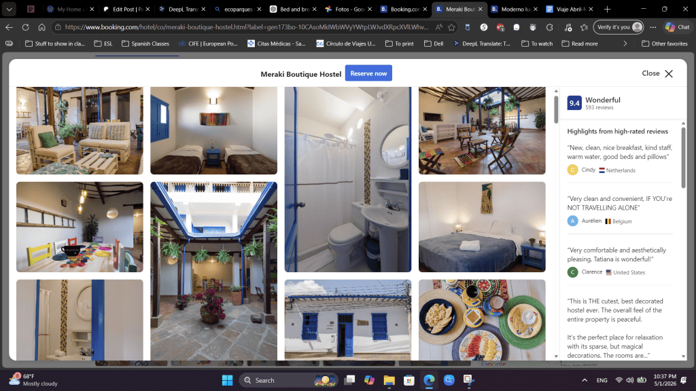Viewport: 696px width, 391px height.
Task: Click the Reserve now button
Action: 368,73
